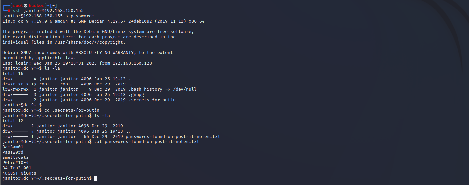Click the Passw0rd password line
The image size is (469, 185).
(13, 152)
